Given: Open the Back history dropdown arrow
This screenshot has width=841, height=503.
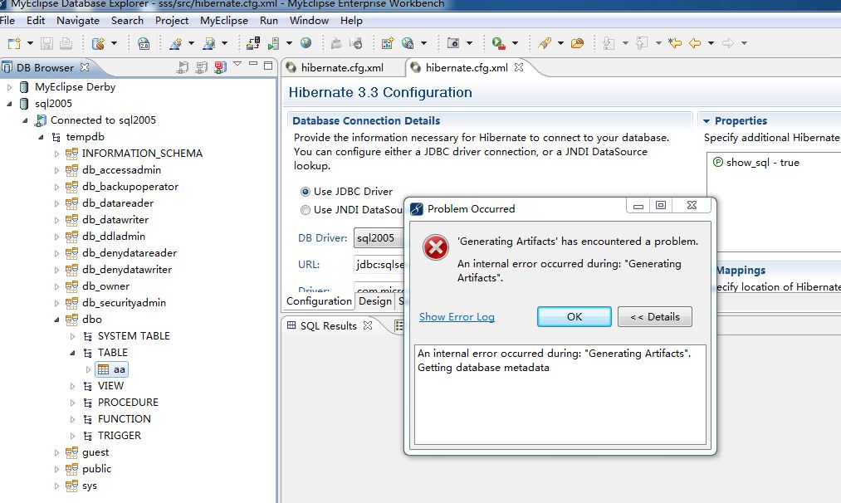Looking at the screenshot, I should coord(711,43).
